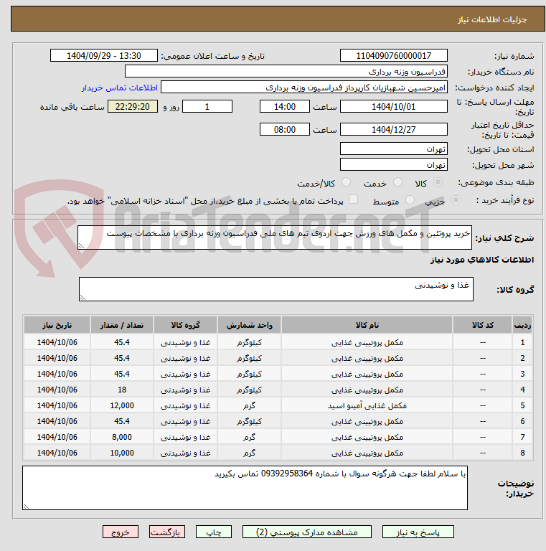Click the استان محل تحویل field تهران

393,149
